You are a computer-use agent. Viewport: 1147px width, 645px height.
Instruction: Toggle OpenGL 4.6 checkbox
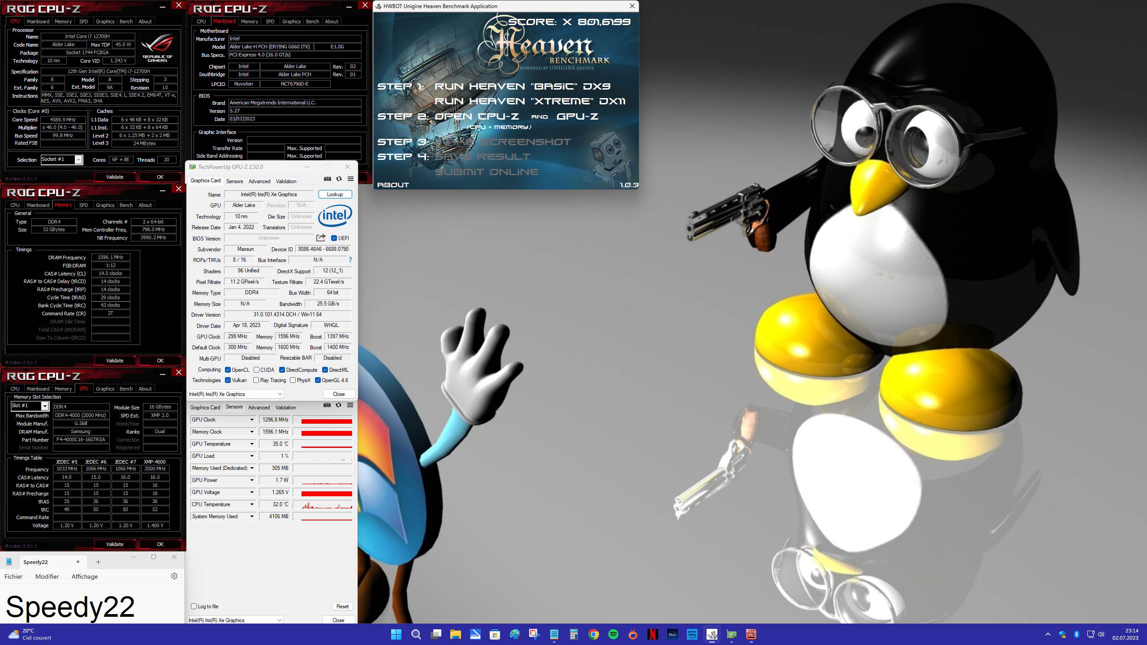pos(318,380)
